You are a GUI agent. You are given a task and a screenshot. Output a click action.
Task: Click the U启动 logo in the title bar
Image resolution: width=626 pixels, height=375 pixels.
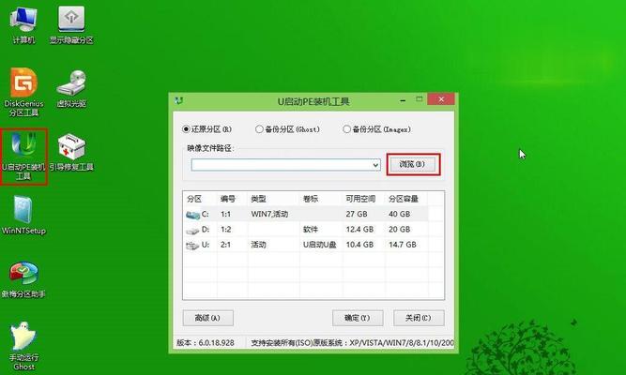(x=178, y=101)
